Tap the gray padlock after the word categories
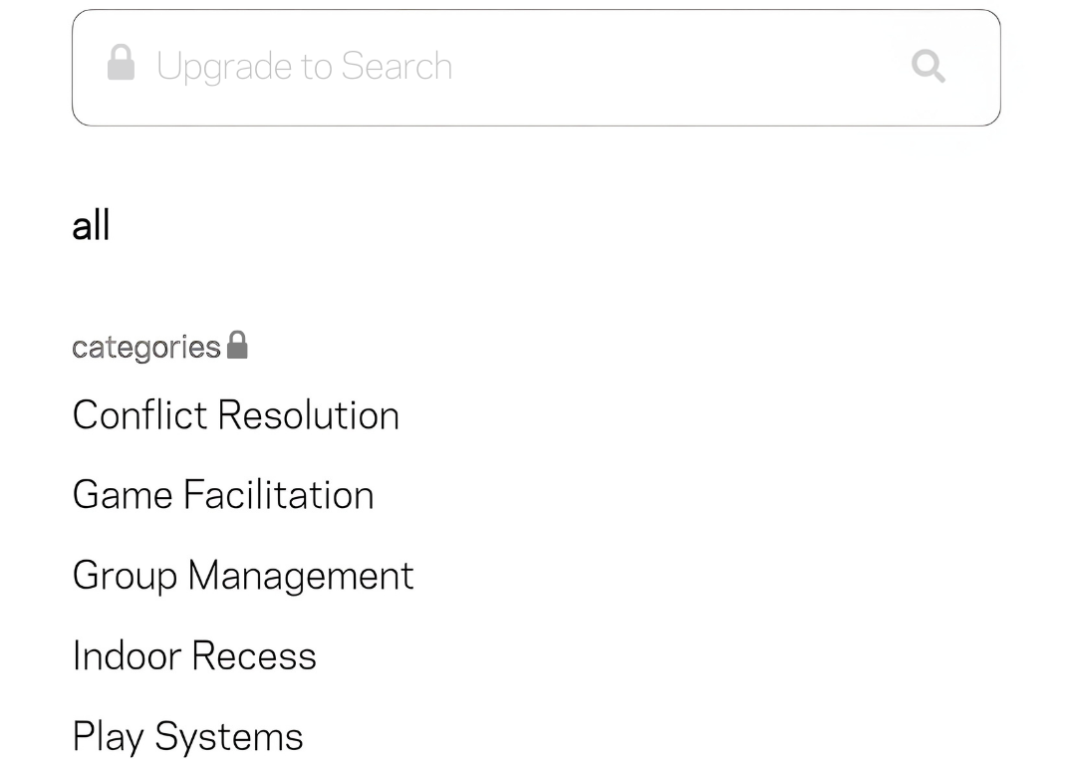 point(237,345)
